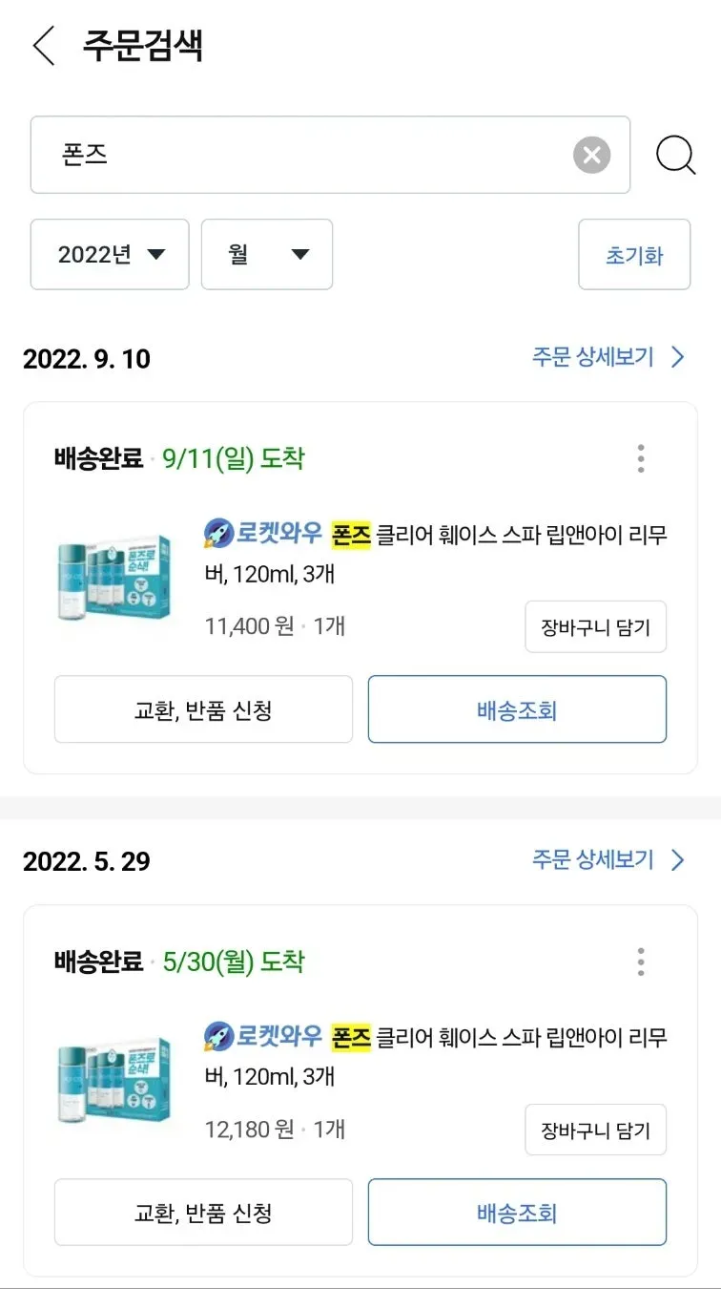Tap 로켓와우 rocket icon on 2022. 5. 29 order
Screen dimensions: 721x1289
point(219,1038)
